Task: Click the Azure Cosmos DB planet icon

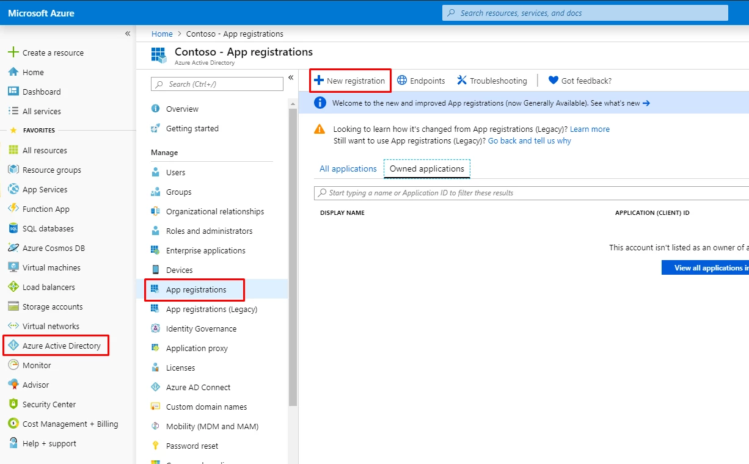Action: click(13, 248)
